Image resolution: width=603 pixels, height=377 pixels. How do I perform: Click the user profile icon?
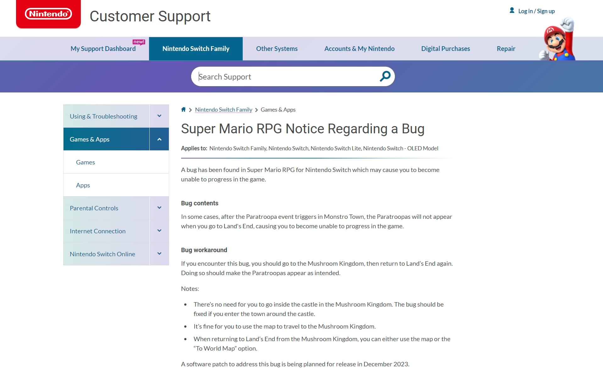[x=512, y=10]
